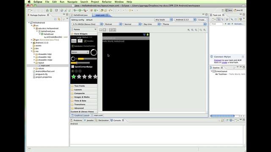Collapse the HelloAndroid project tree node
Screen dimensions: 271x152
(x=29, y=22)
